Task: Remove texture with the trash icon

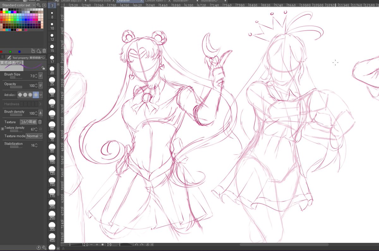Action: [40, 122]
